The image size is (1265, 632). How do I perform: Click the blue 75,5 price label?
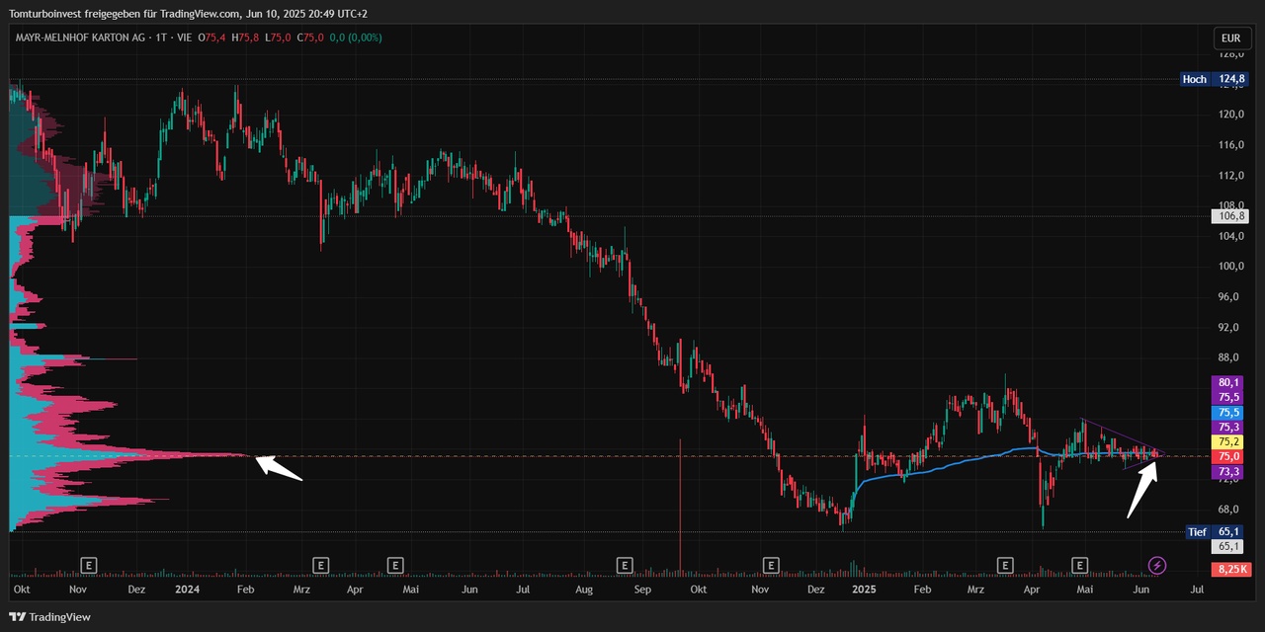point(1229,412)
